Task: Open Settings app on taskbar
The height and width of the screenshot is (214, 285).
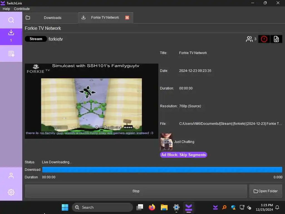Action: pyautogui.click(x=176, y=207)
